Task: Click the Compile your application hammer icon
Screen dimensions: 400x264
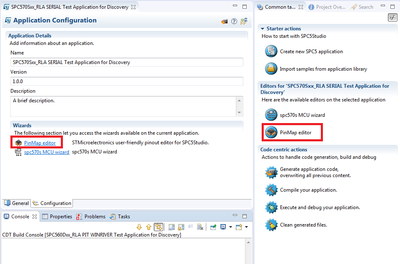Action: pos(271,190)
